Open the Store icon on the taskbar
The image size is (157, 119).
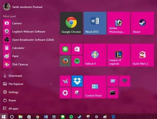(x=29, y=117)
